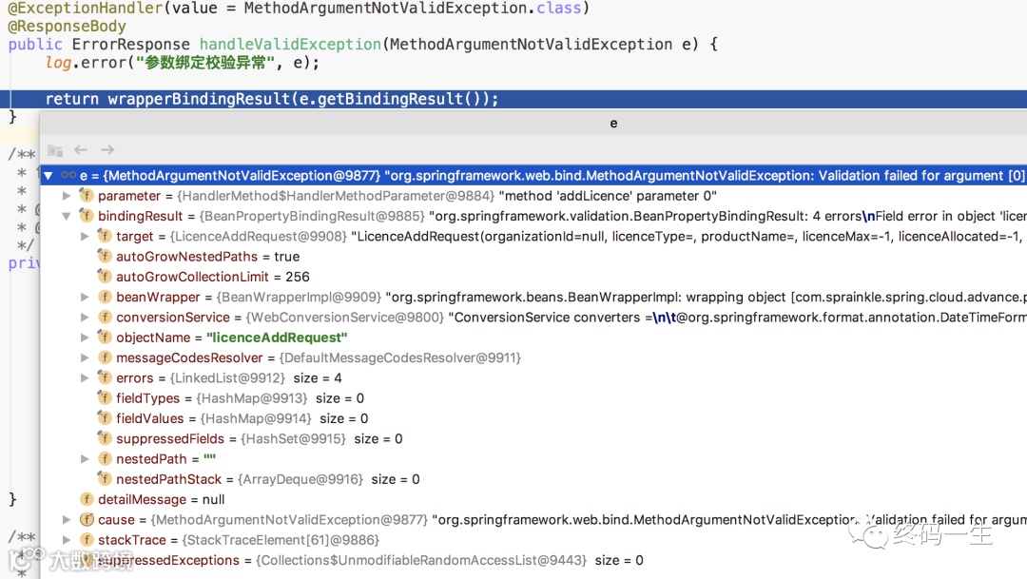Select the 'suppressedExceptions' row

[533, 561]
